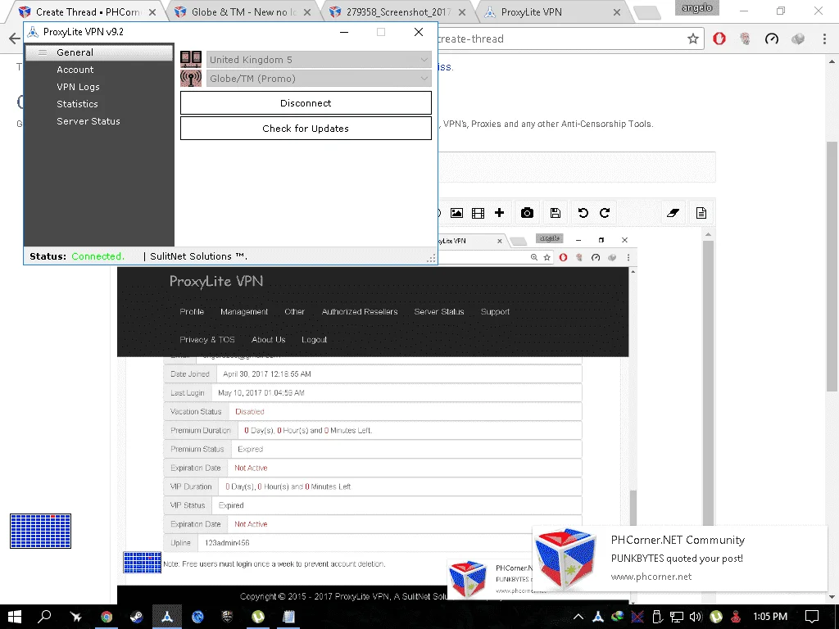Select General in ProxyLite sidebar
The width and height of the screenshot is (839, 629).
coord(99,52)
